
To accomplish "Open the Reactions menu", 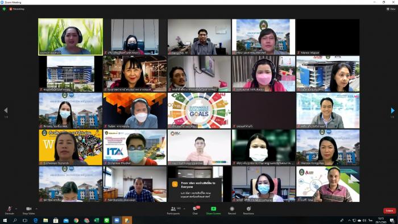I will coord(248,210).
